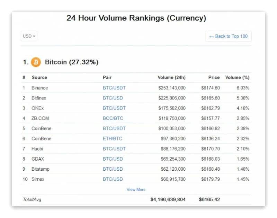Click the $69,254,300 volume value
Viewport: 277px width, 218px height.
(x=173, y=159)
